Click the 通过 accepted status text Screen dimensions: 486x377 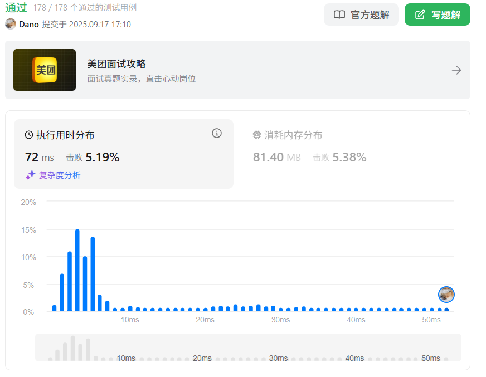16,8
